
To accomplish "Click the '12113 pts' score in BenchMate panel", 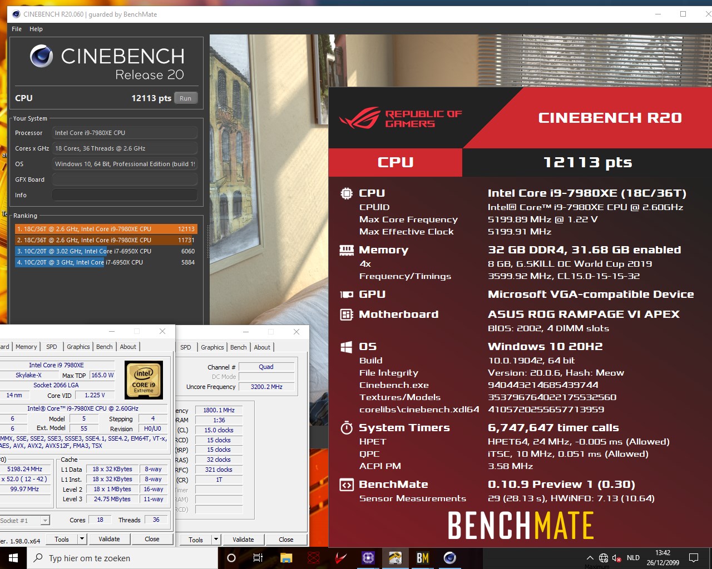I will point(587,162).
